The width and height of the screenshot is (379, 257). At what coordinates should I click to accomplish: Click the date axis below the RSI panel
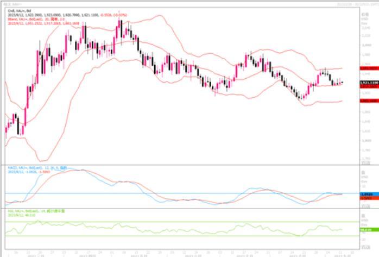[x=179, y=254]
